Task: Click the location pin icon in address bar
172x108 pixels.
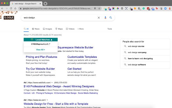Action: click(95, 8)
